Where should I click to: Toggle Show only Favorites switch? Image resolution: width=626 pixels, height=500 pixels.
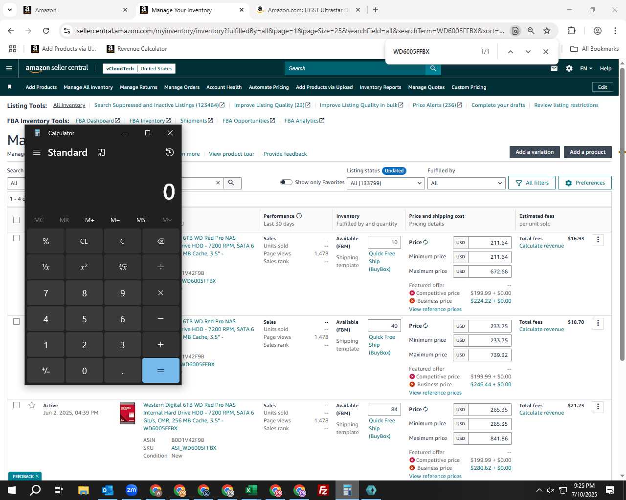(286, 182)
